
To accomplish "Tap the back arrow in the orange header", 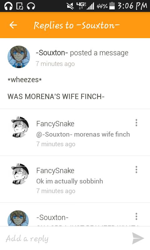I will coord(13,25).
